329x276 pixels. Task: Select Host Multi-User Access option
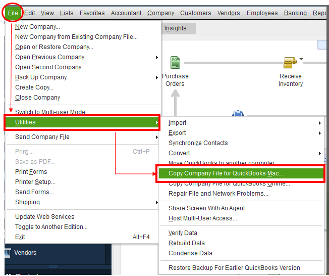pyautogui.click(x=202, y=218)
